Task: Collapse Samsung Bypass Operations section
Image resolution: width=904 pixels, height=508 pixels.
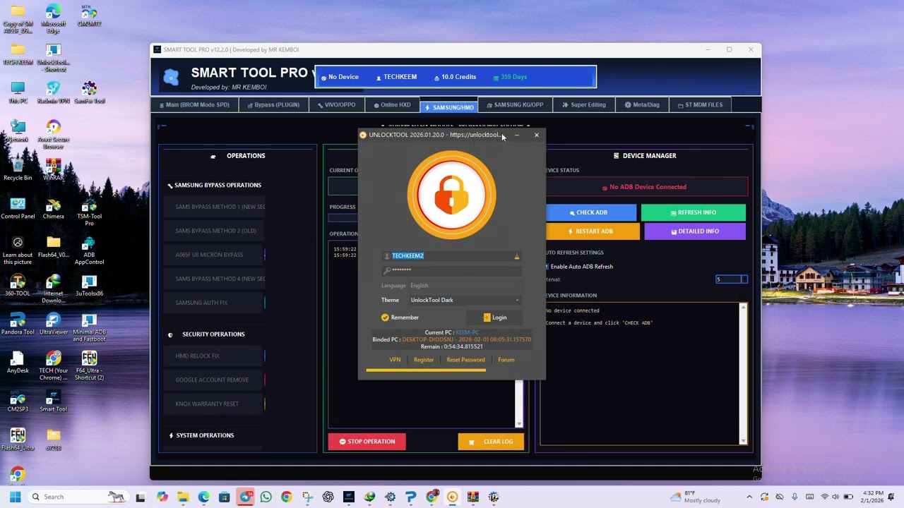Action: [214, 185]
